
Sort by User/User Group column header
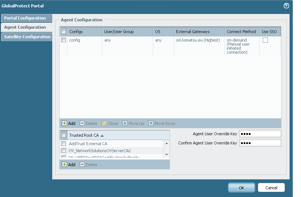tap(128, 32)
